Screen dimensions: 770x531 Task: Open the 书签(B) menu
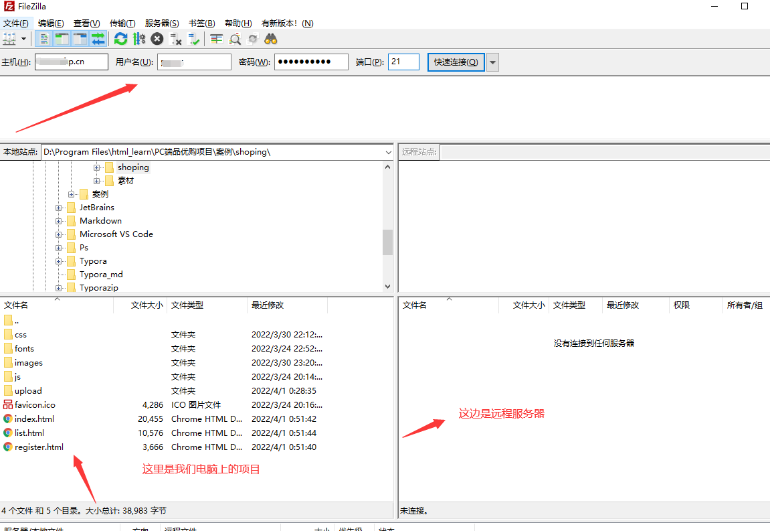coord(202,23)
